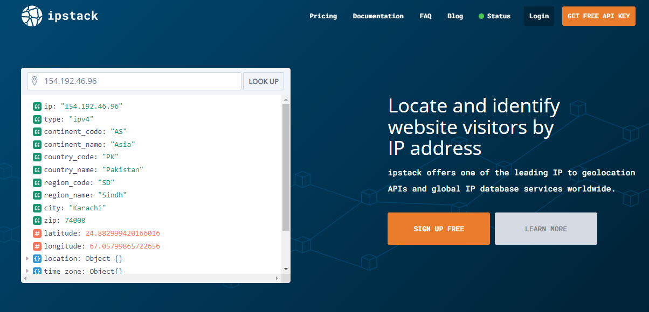The width and height of the screenshot is (649, 312).
Task: Click string icon beside region_name row
Action: pyautogui.click(x=37, y=195)
